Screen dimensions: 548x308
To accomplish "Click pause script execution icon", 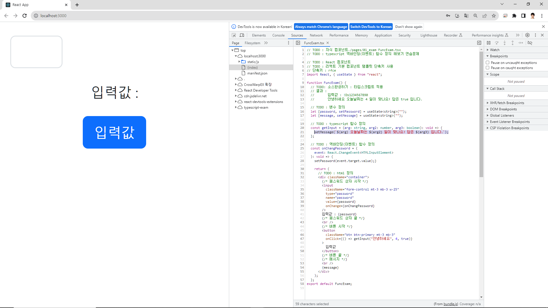I will (489, 43).
